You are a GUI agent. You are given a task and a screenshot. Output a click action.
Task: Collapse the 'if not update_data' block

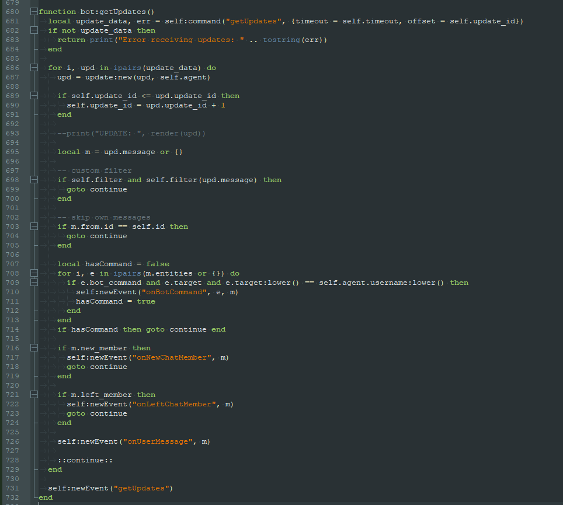pos(34,30)
